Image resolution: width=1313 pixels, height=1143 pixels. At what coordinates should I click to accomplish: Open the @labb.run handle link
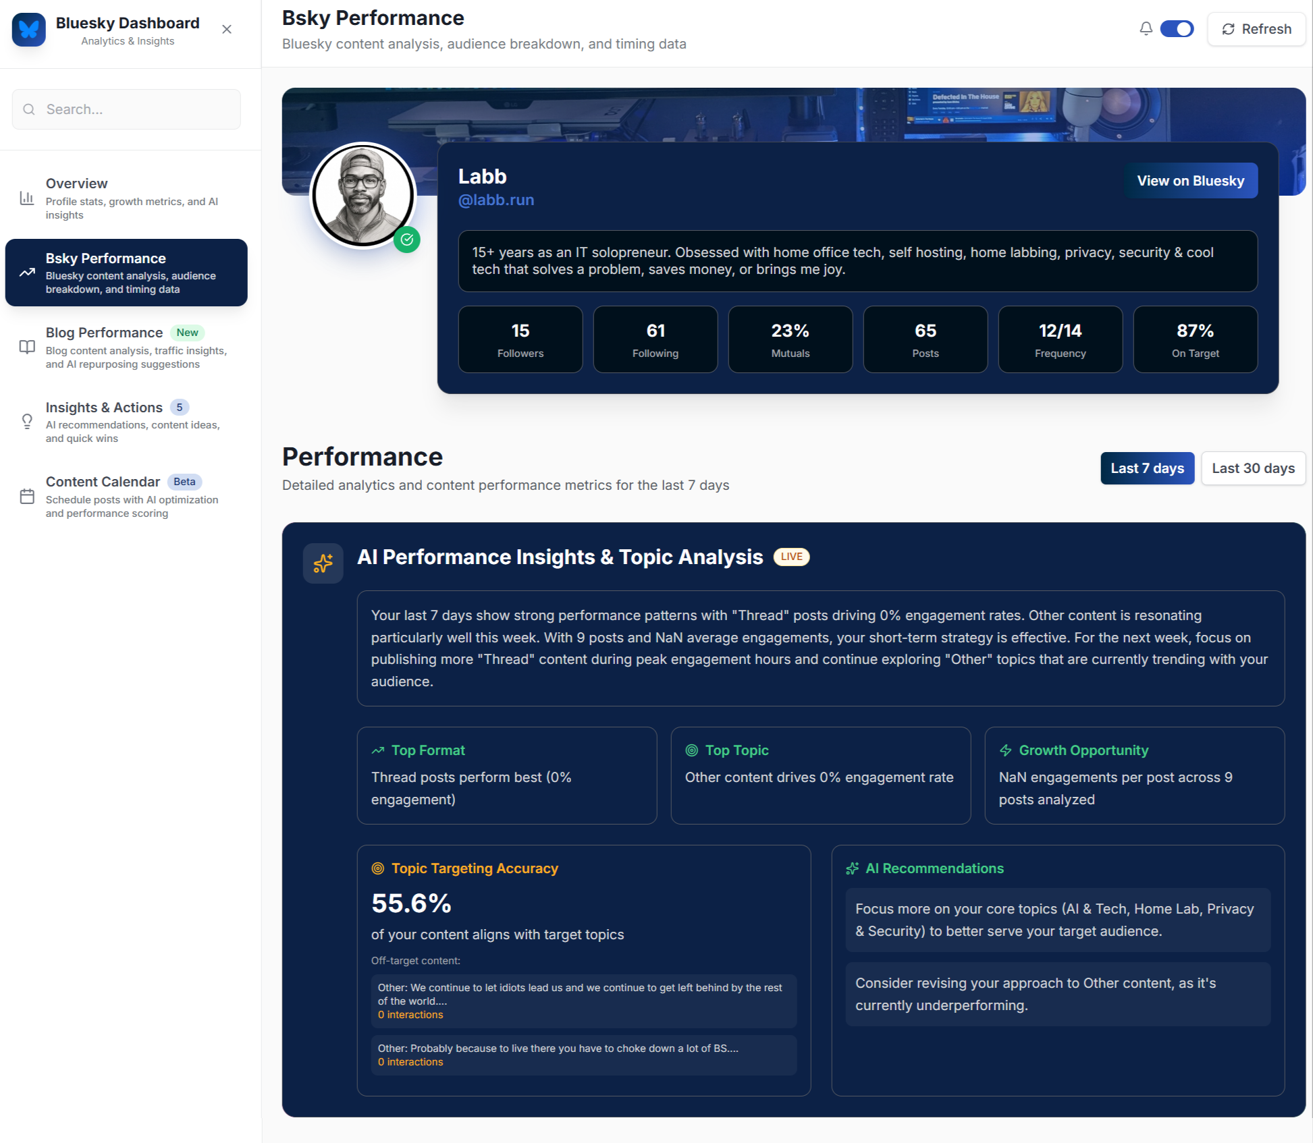tap(496, 200)
